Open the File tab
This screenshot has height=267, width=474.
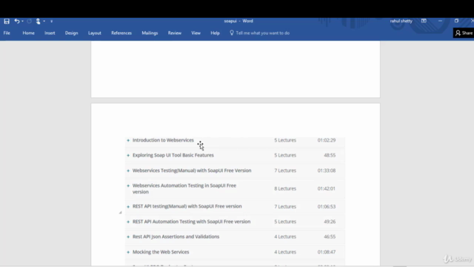point(7,33)
